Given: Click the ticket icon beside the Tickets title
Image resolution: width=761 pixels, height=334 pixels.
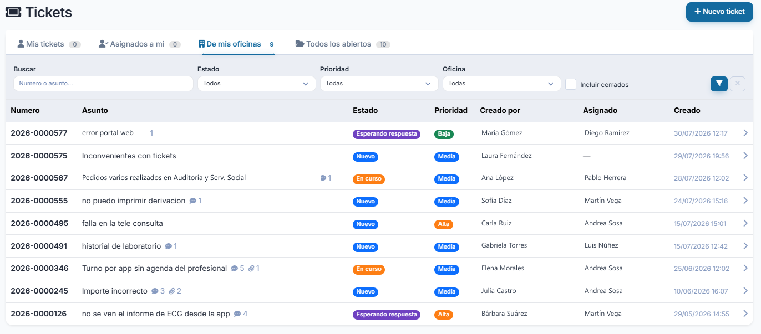Looking at the screenshot, I should [13, 11].
